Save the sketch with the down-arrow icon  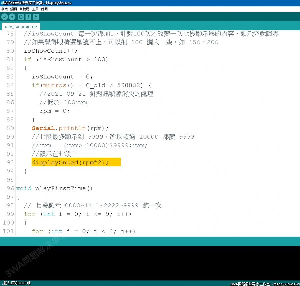point(36,17)
